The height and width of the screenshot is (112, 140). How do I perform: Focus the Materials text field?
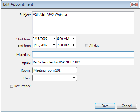coord(83,54)
